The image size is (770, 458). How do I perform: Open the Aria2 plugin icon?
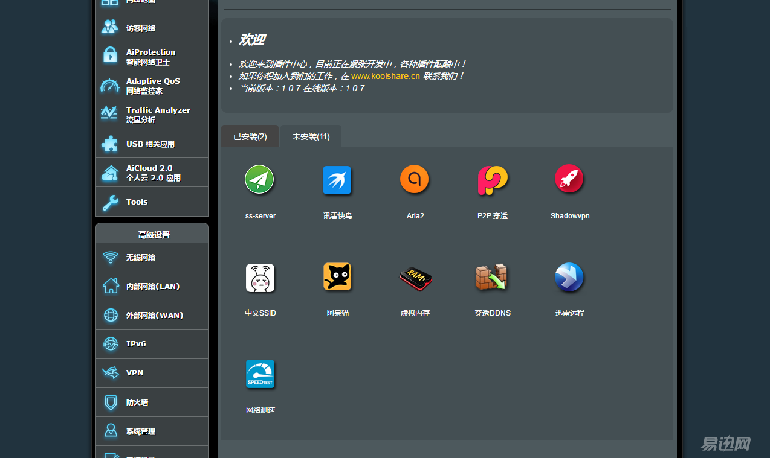pyautogui.click(x=415, y=180)
